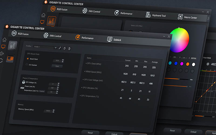The height and width of the screenshot is (135, 216).
Task: Select the orange motherboard icon in back window
Action: 51,21
